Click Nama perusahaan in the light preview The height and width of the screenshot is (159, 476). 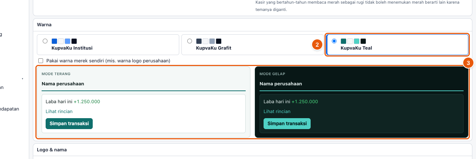(63, 84)
